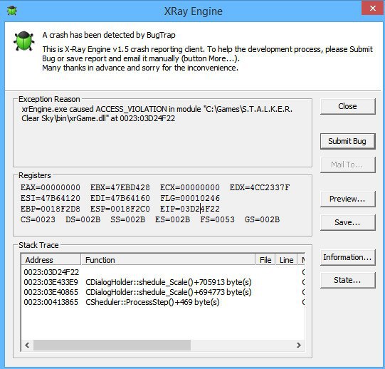Submit the bug report
Viewport: 385px width, 369px height.
pyautogui.click(x=348, y=141)
